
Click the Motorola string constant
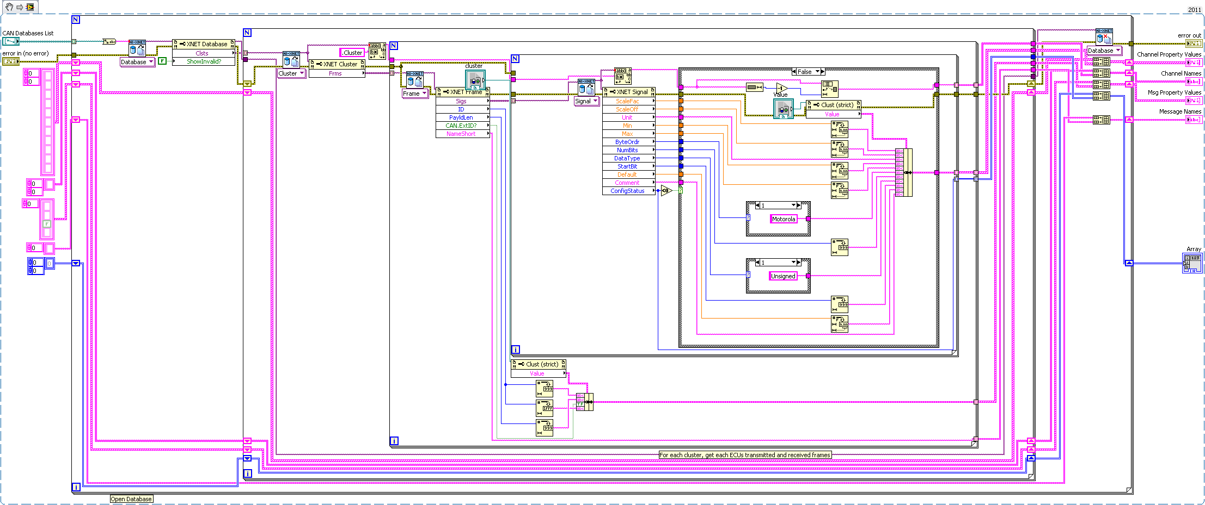click(x=784, y=219)
